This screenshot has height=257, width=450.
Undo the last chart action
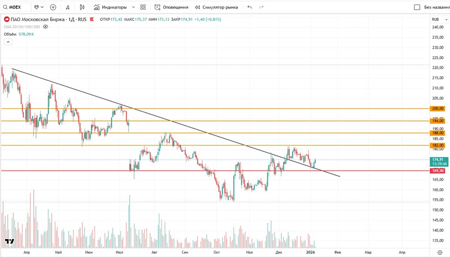pyautogui.click(x=250, y=7)
